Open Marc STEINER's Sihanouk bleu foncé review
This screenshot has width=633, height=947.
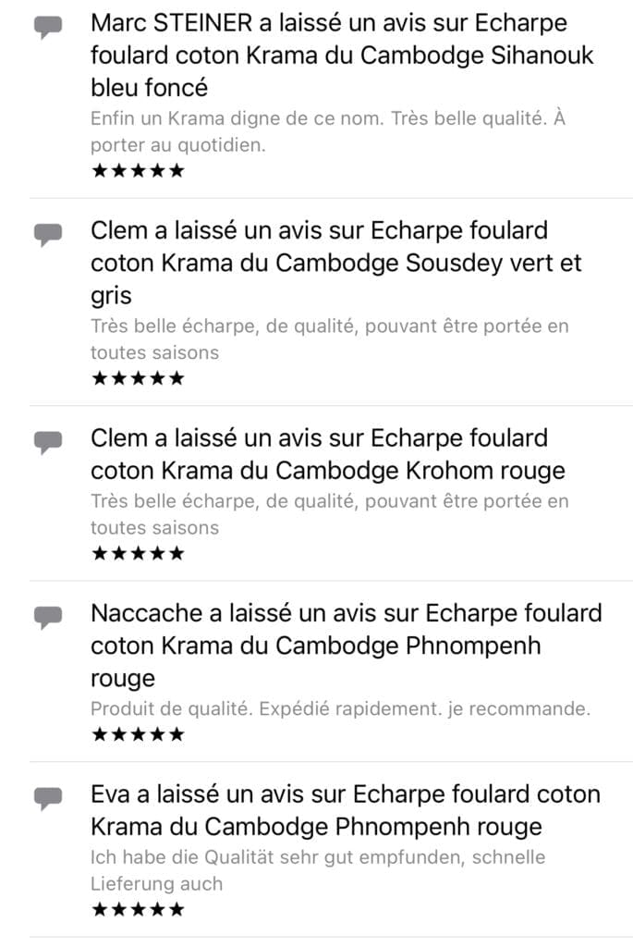pos(342,55)
